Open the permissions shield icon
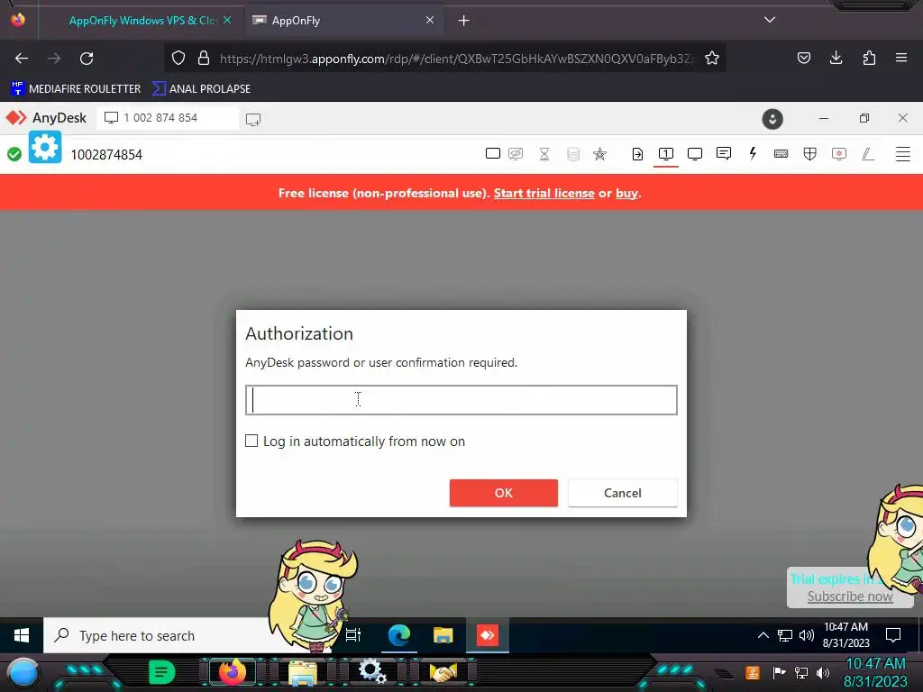 pos(810,154)
